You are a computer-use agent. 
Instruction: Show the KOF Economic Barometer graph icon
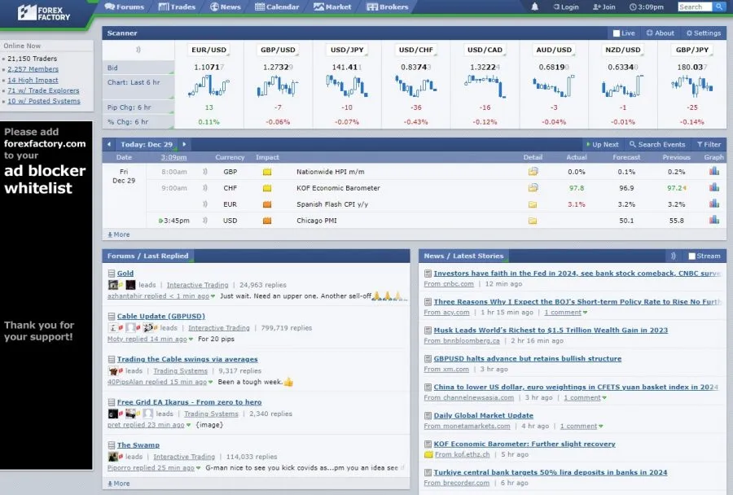click(x=713, y=187)
